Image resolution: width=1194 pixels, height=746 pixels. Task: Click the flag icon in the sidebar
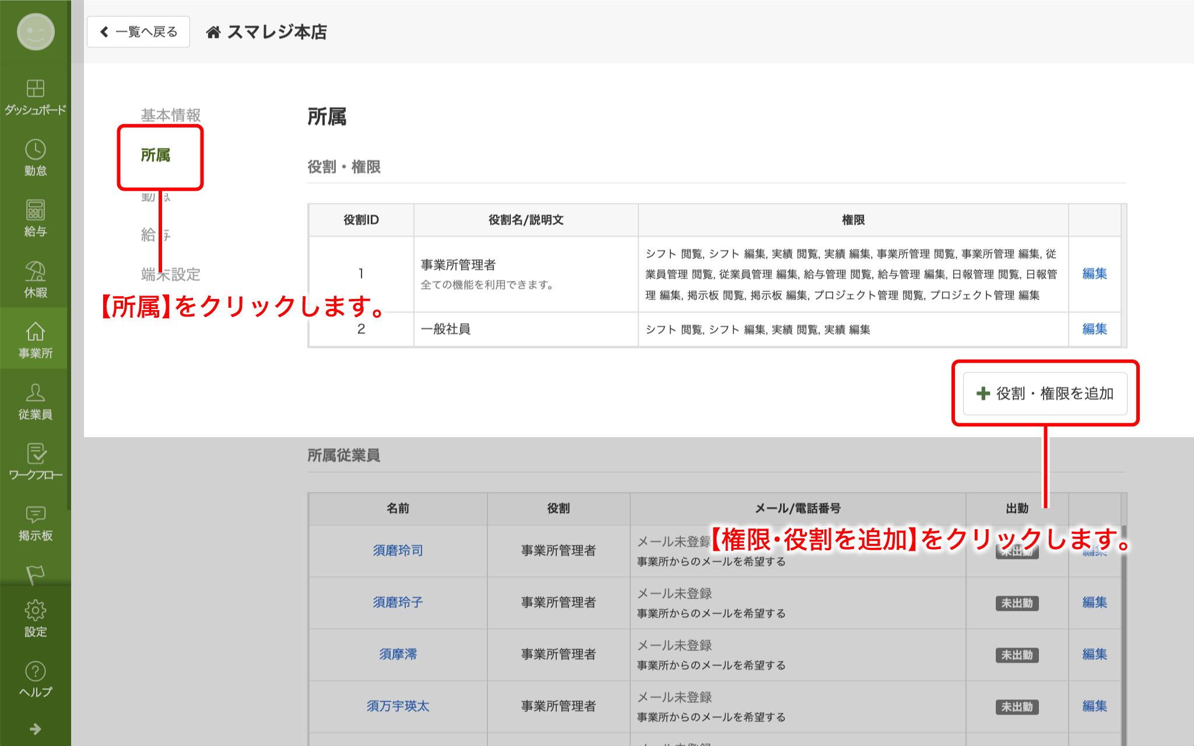[x=35, y=575]
